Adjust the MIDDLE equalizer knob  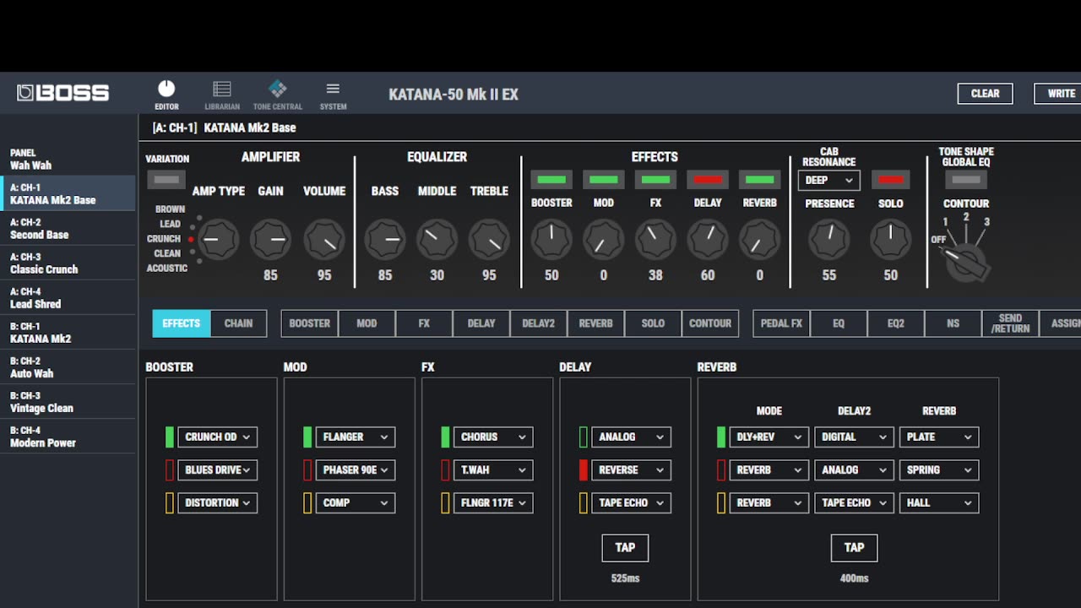tap(437, 240)
